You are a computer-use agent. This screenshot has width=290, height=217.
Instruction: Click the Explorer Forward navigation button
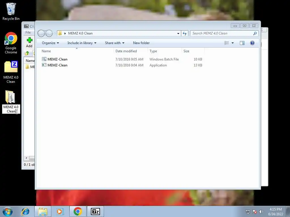[x=49, y=33]
